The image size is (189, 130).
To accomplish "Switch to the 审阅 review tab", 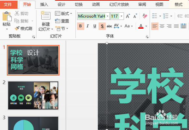I will pyautogui.click(x=142, y=5).
